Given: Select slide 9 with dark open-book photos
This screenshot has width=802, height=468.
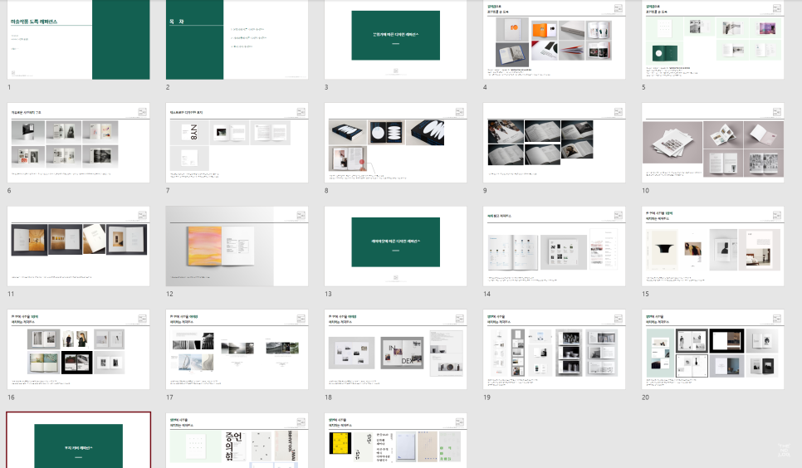Looking at the screenshot, I should pyautogui.click(x=554, y=143).
